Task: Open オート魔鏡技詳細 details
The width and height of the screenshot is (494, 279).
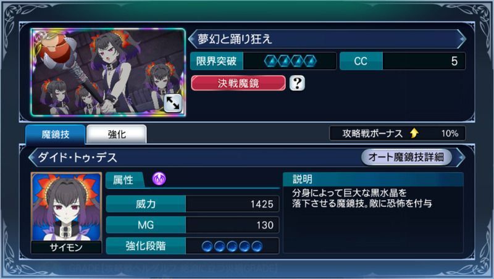Action: click(x=406, y=157)
